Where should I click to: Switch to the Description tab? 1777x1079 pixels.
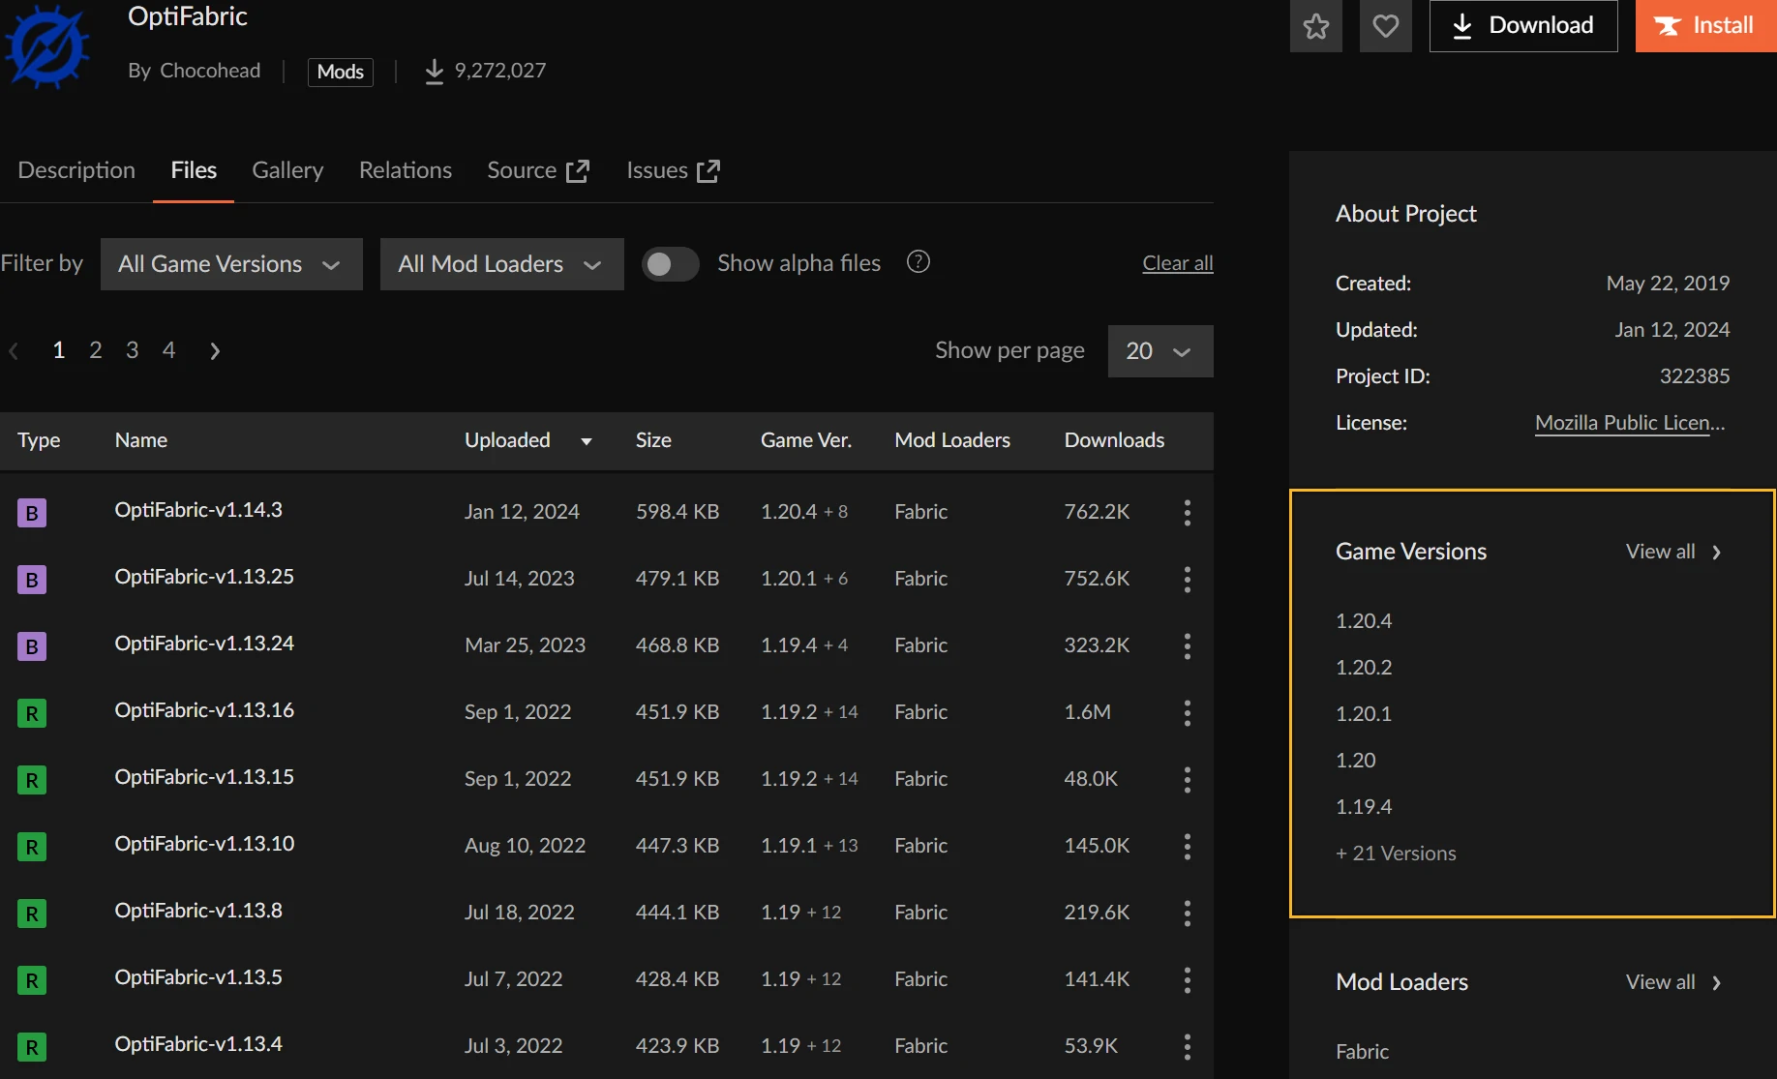click(x=76, y=170)
